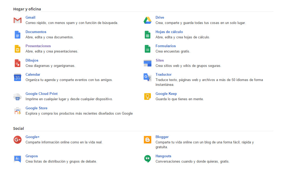Image resolution: width=293 pixels, height=193 pixels.
Task: Click text 'Abre, edita y crea hojas de cálculo.'
Action: pos(183,37)
